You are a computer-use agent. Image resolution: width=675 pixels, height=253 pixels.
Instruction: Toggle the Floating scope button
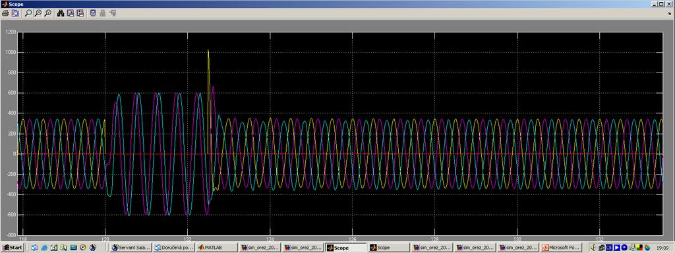(x=93, y=13)
